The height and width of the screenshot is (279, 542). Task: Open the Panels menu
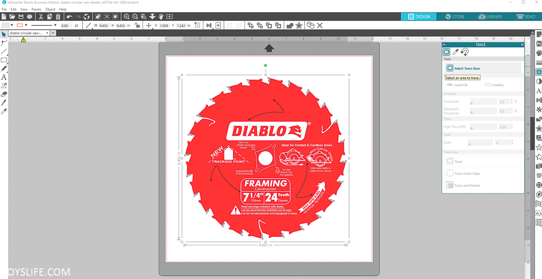coord(36,9)
